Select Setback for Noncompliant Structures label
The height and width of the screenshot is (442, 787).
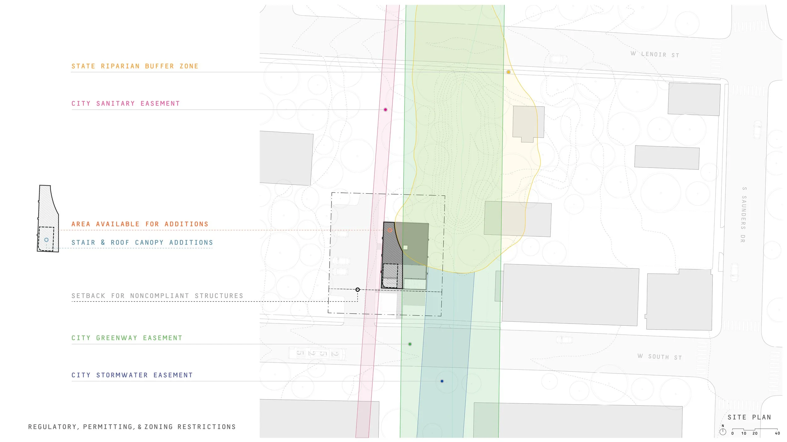157,296
